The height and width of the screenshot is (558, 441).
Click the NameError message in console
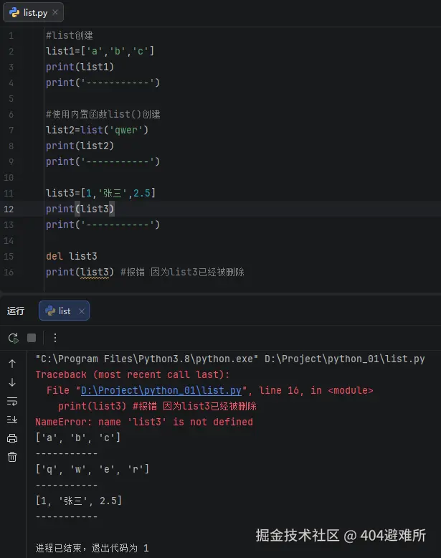tap(144, 422)
